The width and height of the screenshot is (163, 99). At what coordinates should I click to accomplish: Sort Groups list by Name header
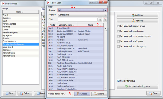[21, 12]
